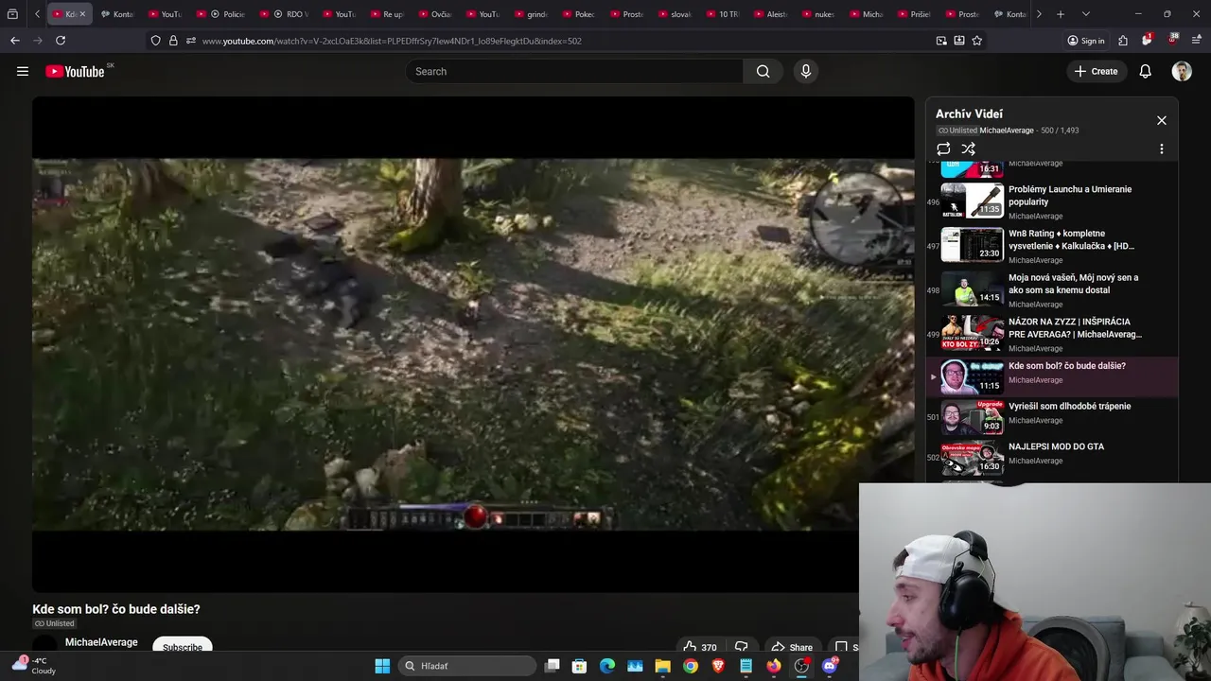
Task: Close the active Kde som bol tab
Action: click(x=82, y=14)
